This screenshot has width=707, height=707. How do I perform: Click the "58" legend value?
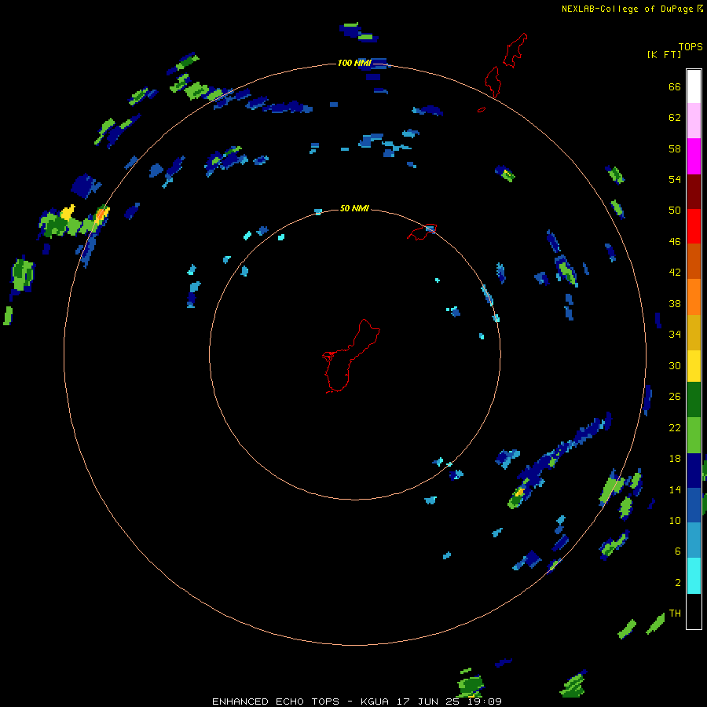coord(675,148)
